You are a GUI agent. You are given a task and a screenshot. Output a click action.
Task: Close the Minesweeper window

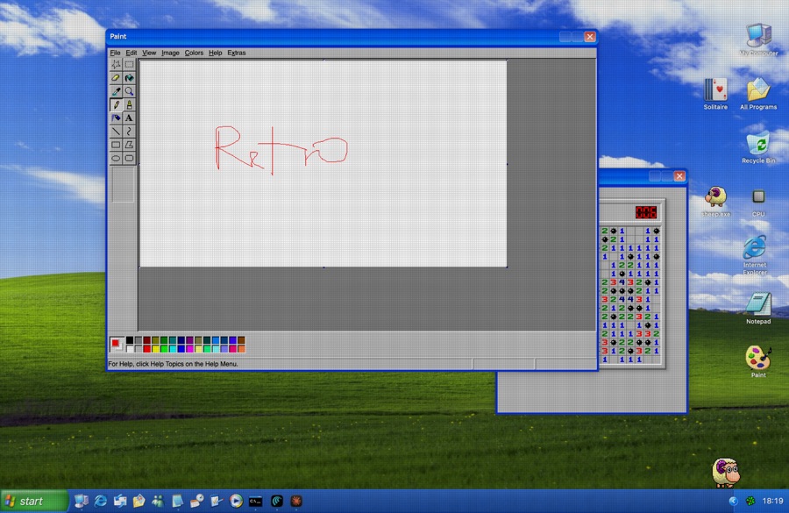679,175
